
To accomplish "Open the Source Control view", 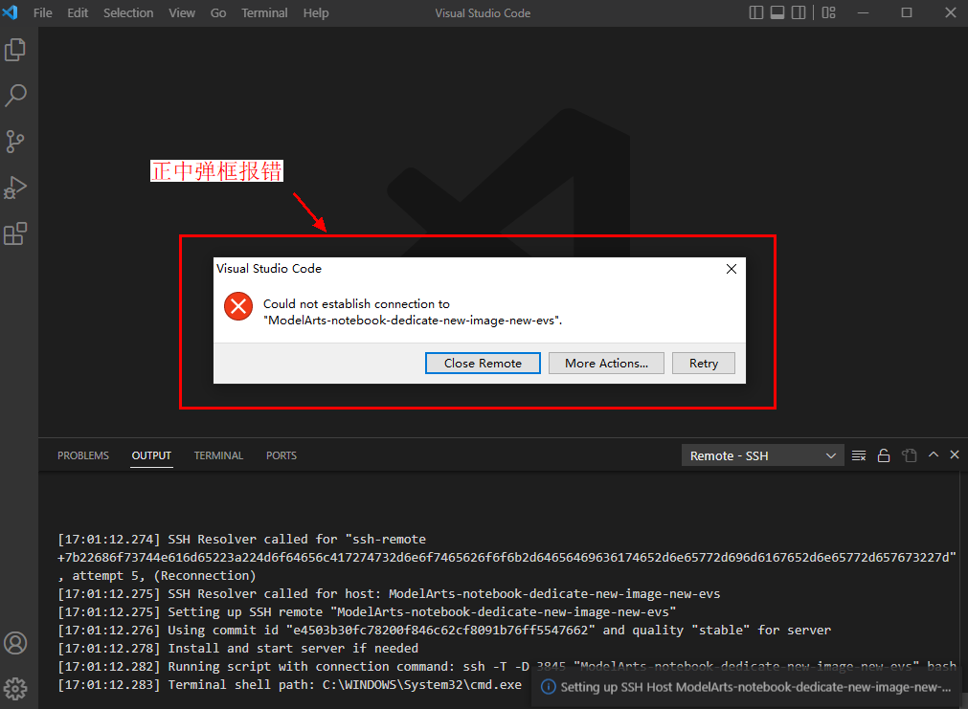I will click(15, 142).
